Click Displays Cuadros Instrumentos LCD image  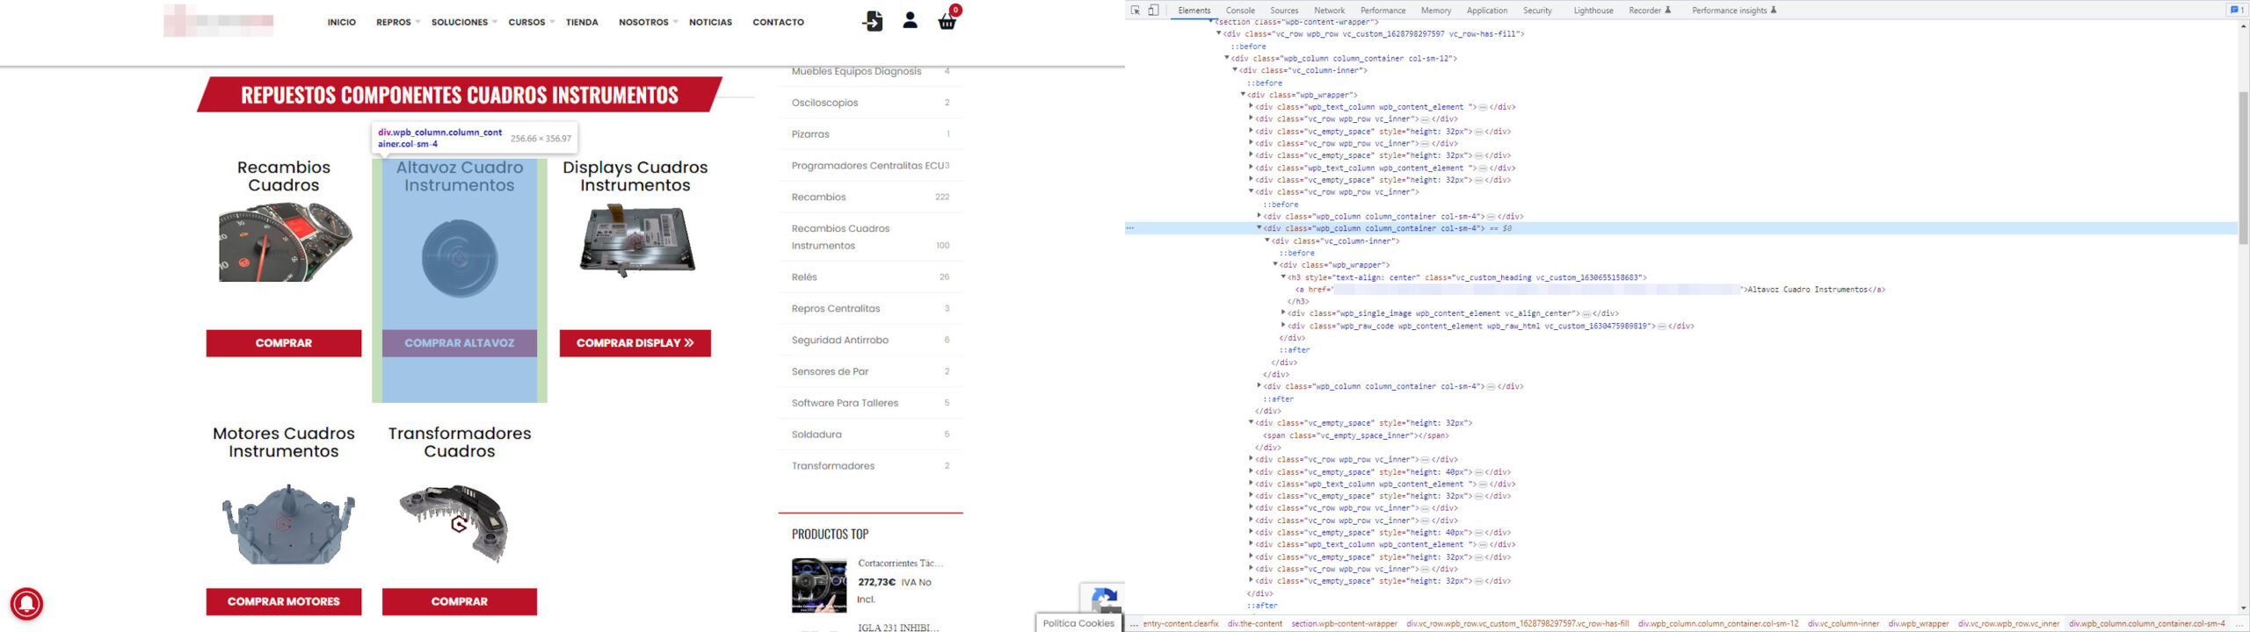(637, 241)
